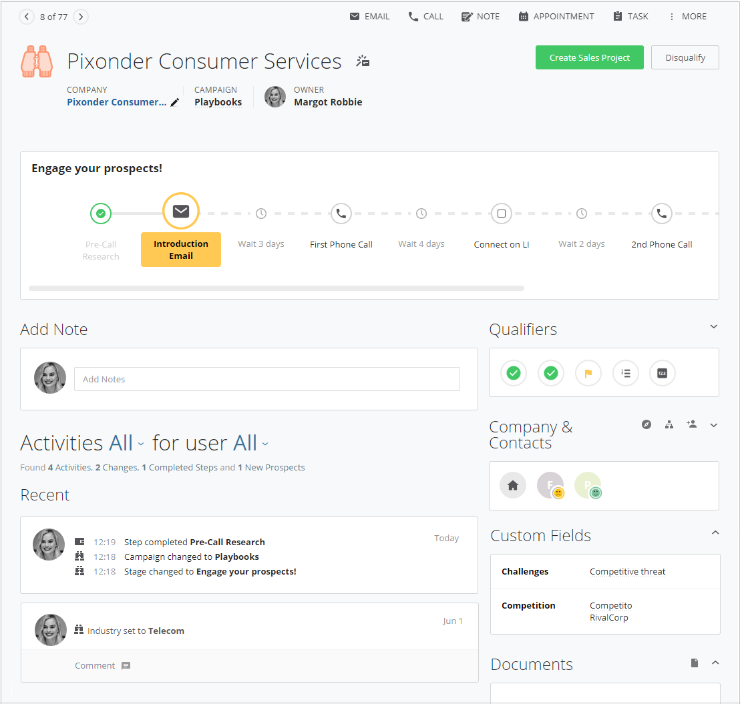Open the organization chart icon
The image size is (742, 704).
coord(669,424)
